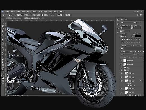The height and width of the screenshot is (110, 146).
Task: Click the 填充屏幕 (Fill Screen) button
Action: tap(68, 15)
